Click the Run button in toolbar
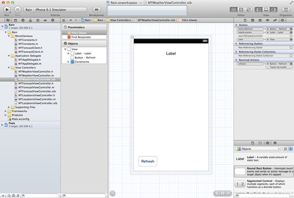This screenshot has height=198, width=294. (x=7, y=10)
